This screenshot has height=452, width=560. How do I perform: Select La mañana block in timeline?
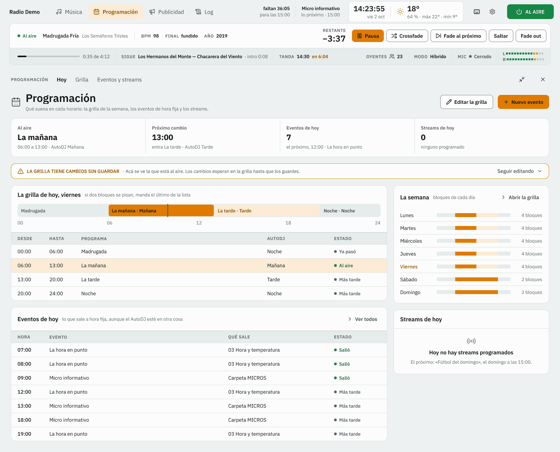click(161, 210)
